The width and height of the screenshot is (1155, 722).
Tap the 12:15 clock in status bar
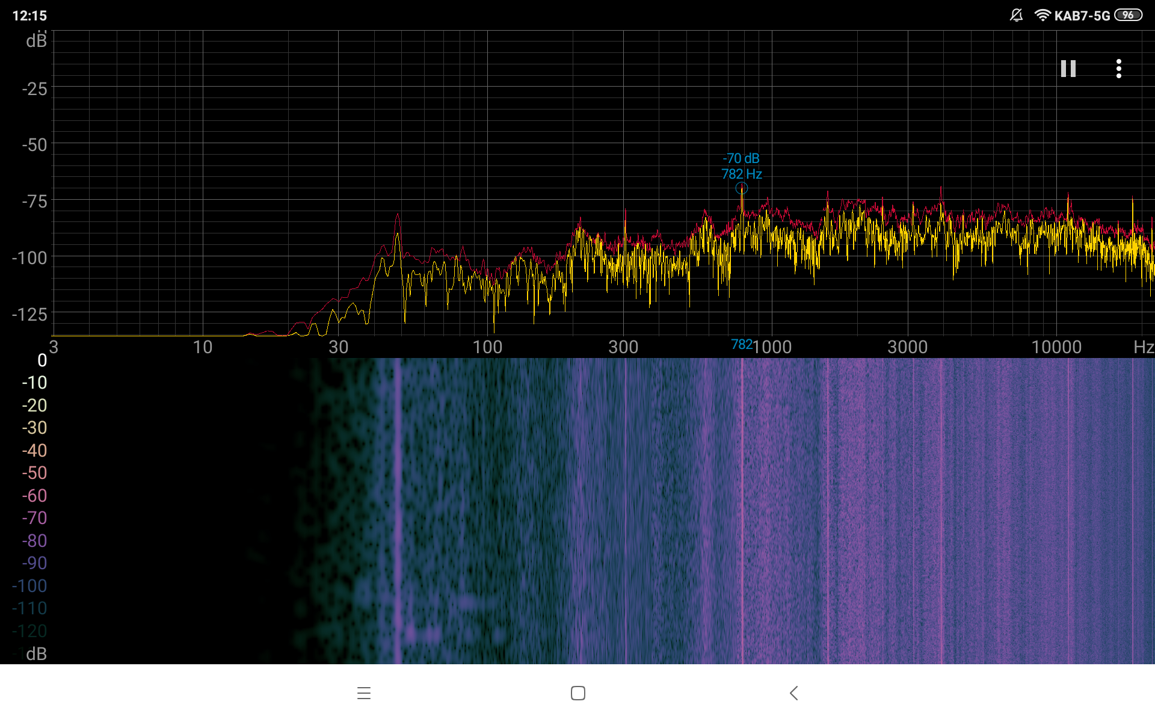tap(29, 16)
